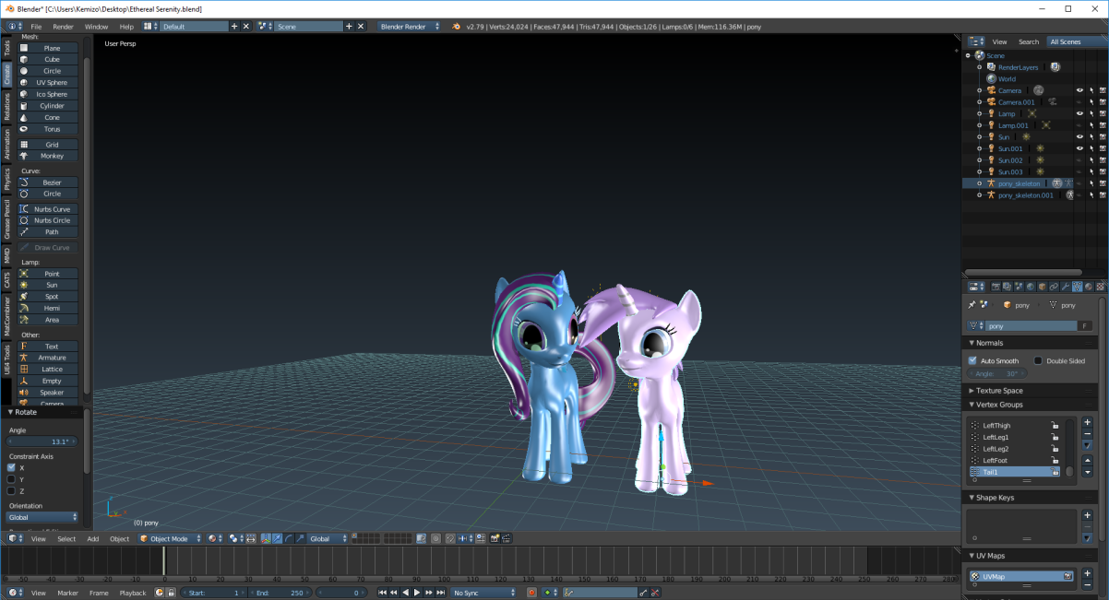Open the Modifiers tab with the wrench icon
The width and height of the screenshot is (1109, 600).
1066,287
